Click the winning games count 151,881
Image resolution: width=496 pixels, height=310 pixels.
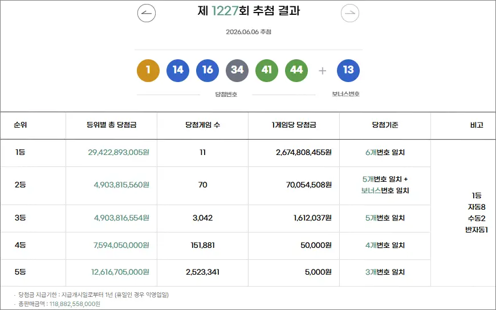coord(203,245)
